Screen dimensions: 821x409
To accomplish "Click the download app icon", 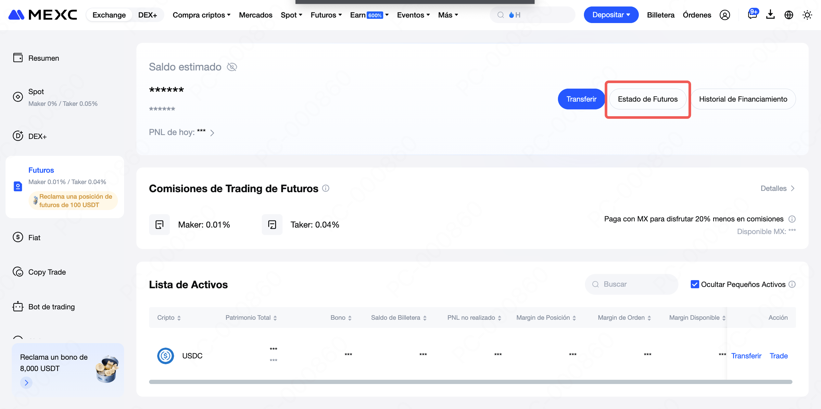I will click(770, 15).
